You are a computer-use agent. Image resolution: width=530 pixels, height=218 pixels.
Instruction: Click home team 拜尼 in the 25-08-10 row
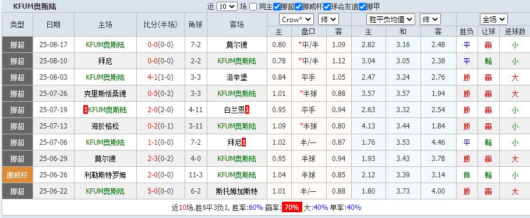(105, 61)
